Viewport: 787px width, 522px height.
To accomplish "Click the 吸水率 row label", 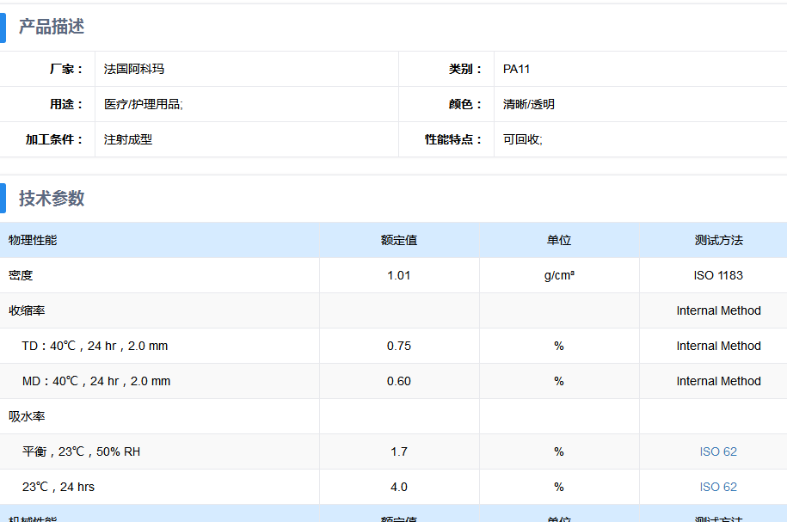I will click(27, 416).
